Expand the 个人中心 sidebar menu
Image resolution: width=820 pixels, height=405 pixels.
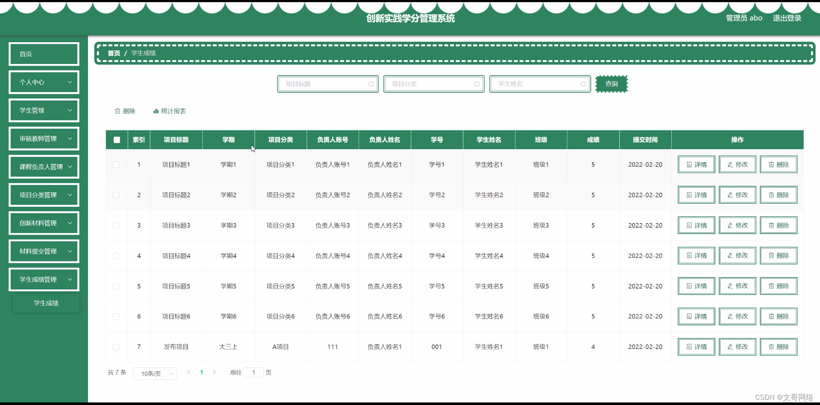coord(44,82)
